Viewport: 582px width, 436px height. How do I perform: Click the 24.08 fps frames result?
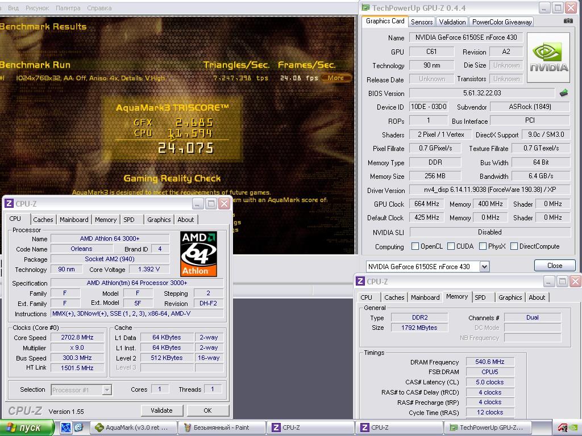[x=299, y=78]
